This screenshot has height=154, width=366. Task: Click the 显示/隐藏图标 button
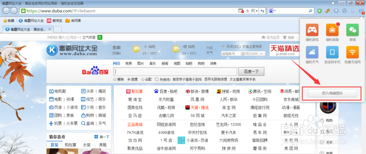click(332, 93)
